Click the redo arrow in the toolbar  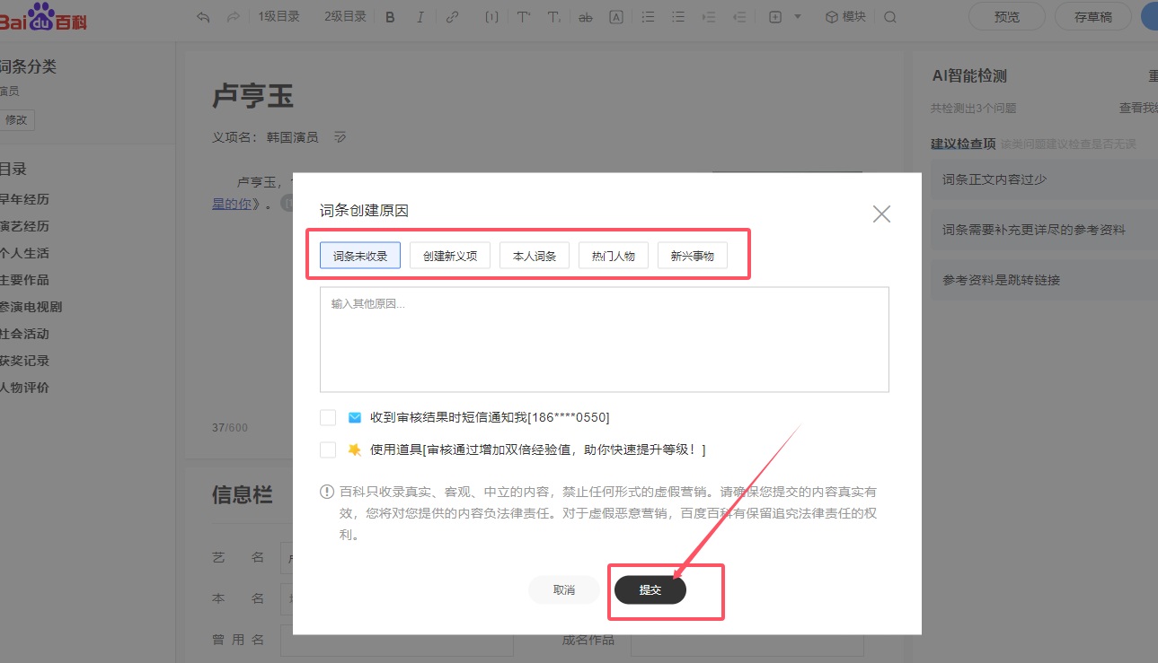click(234, 17)
